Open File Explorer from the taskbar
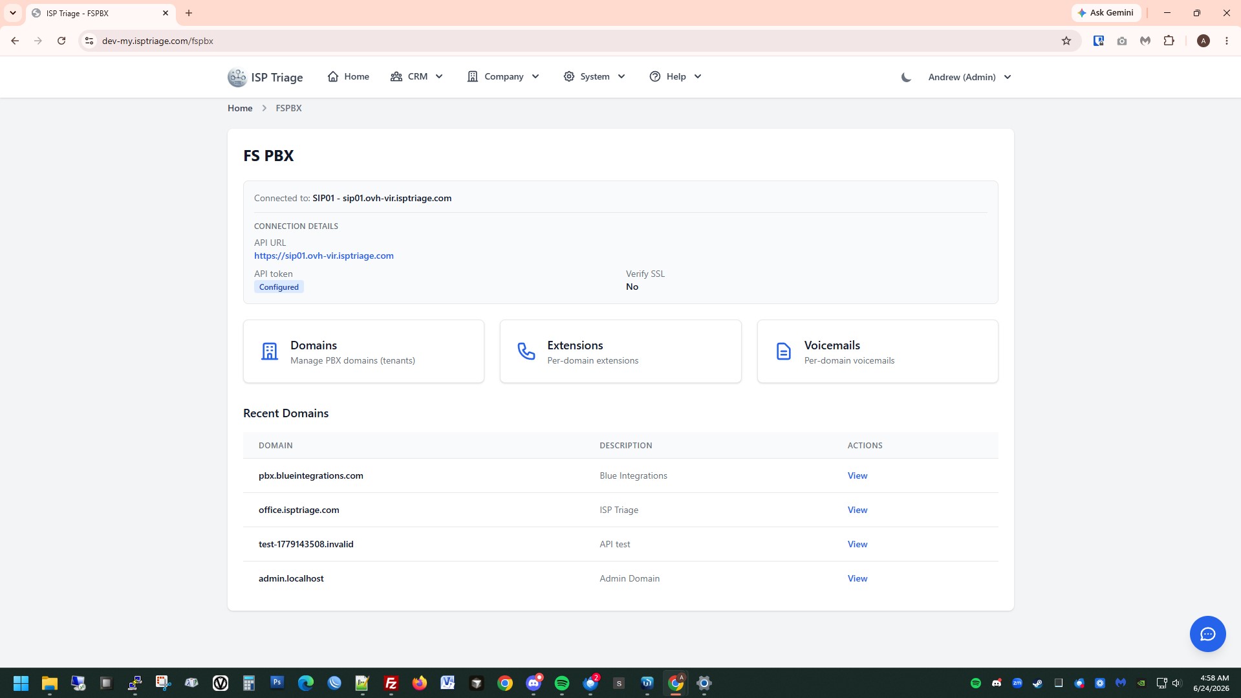The image size is (1241, 698). tap(50, 683)
